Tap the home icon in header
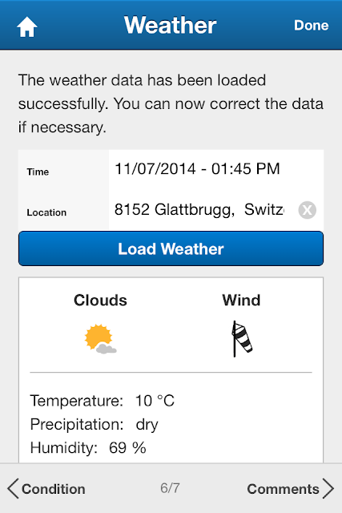 click(26, 26)
